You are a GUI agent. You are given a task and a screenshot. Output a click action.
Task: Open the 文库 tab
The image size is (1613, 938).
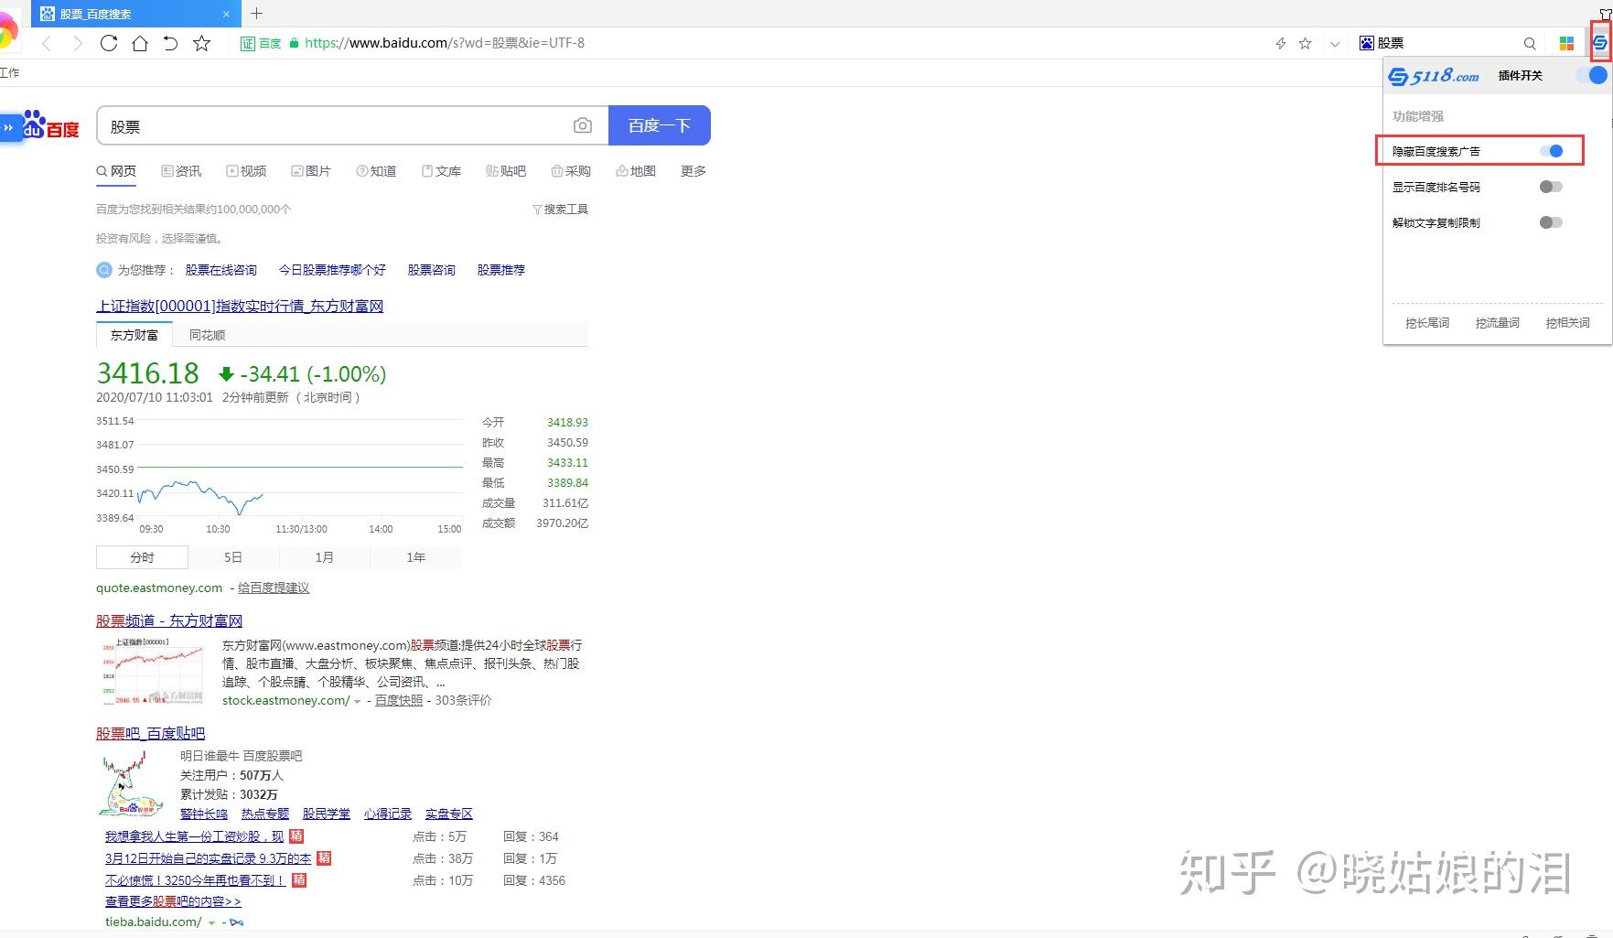(x=441, y=171)
